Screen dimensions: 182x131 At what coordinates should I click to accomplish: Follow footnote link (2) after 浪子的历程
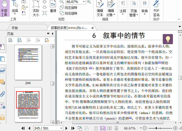tap(90, 68)
